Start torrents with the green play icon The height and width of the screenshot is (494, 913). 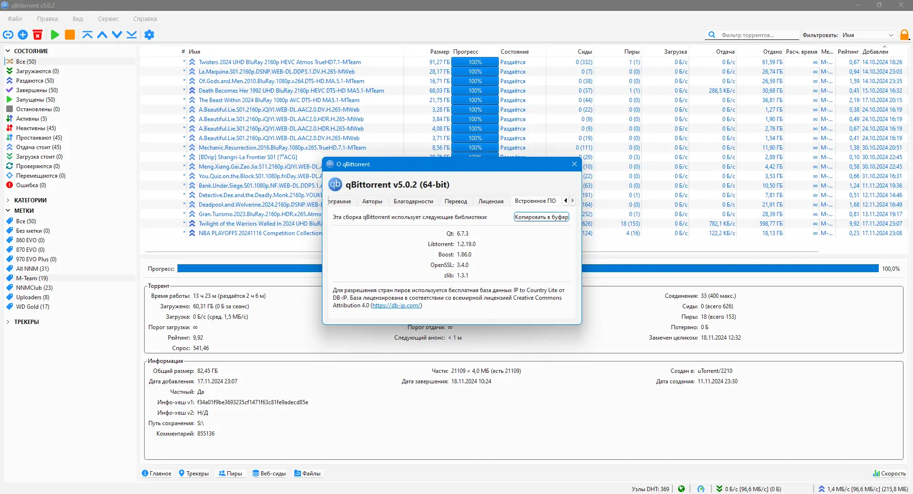coord(55,35)
